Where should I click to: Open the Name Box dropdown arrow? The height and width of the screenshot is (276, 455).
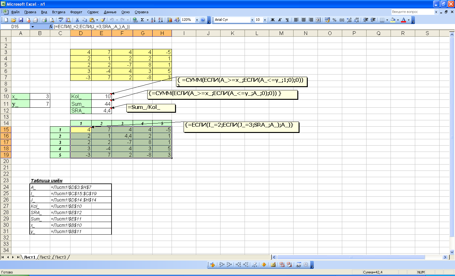33,27
